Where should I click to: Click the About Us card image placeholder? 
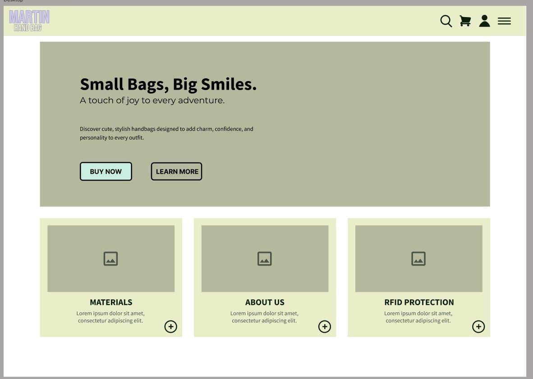[x=265, y=258]
